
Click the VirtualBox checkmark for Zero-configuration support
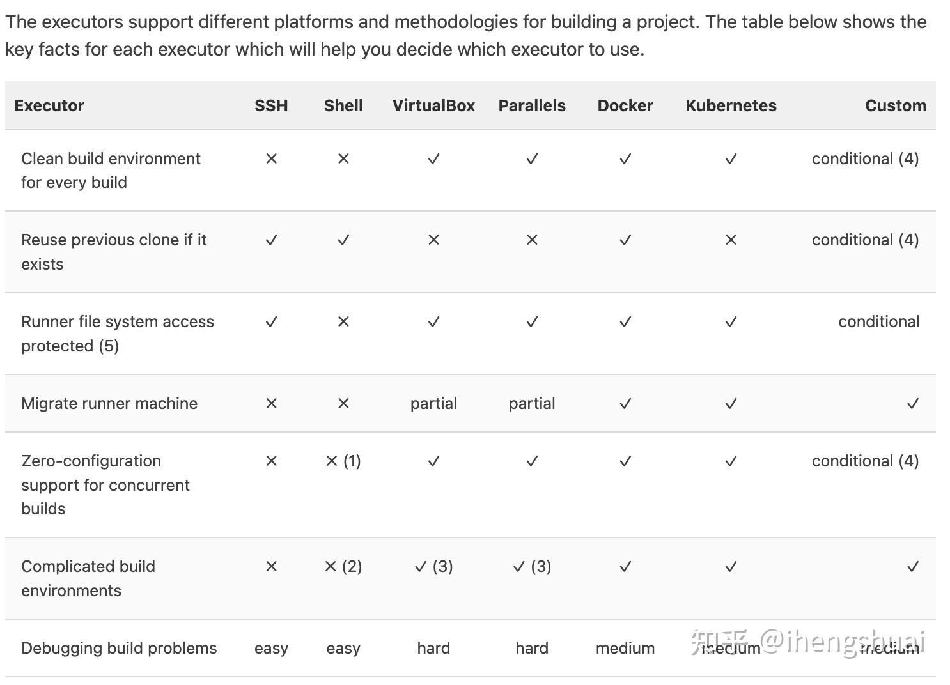pyautogui.click(x=433, y=461)
